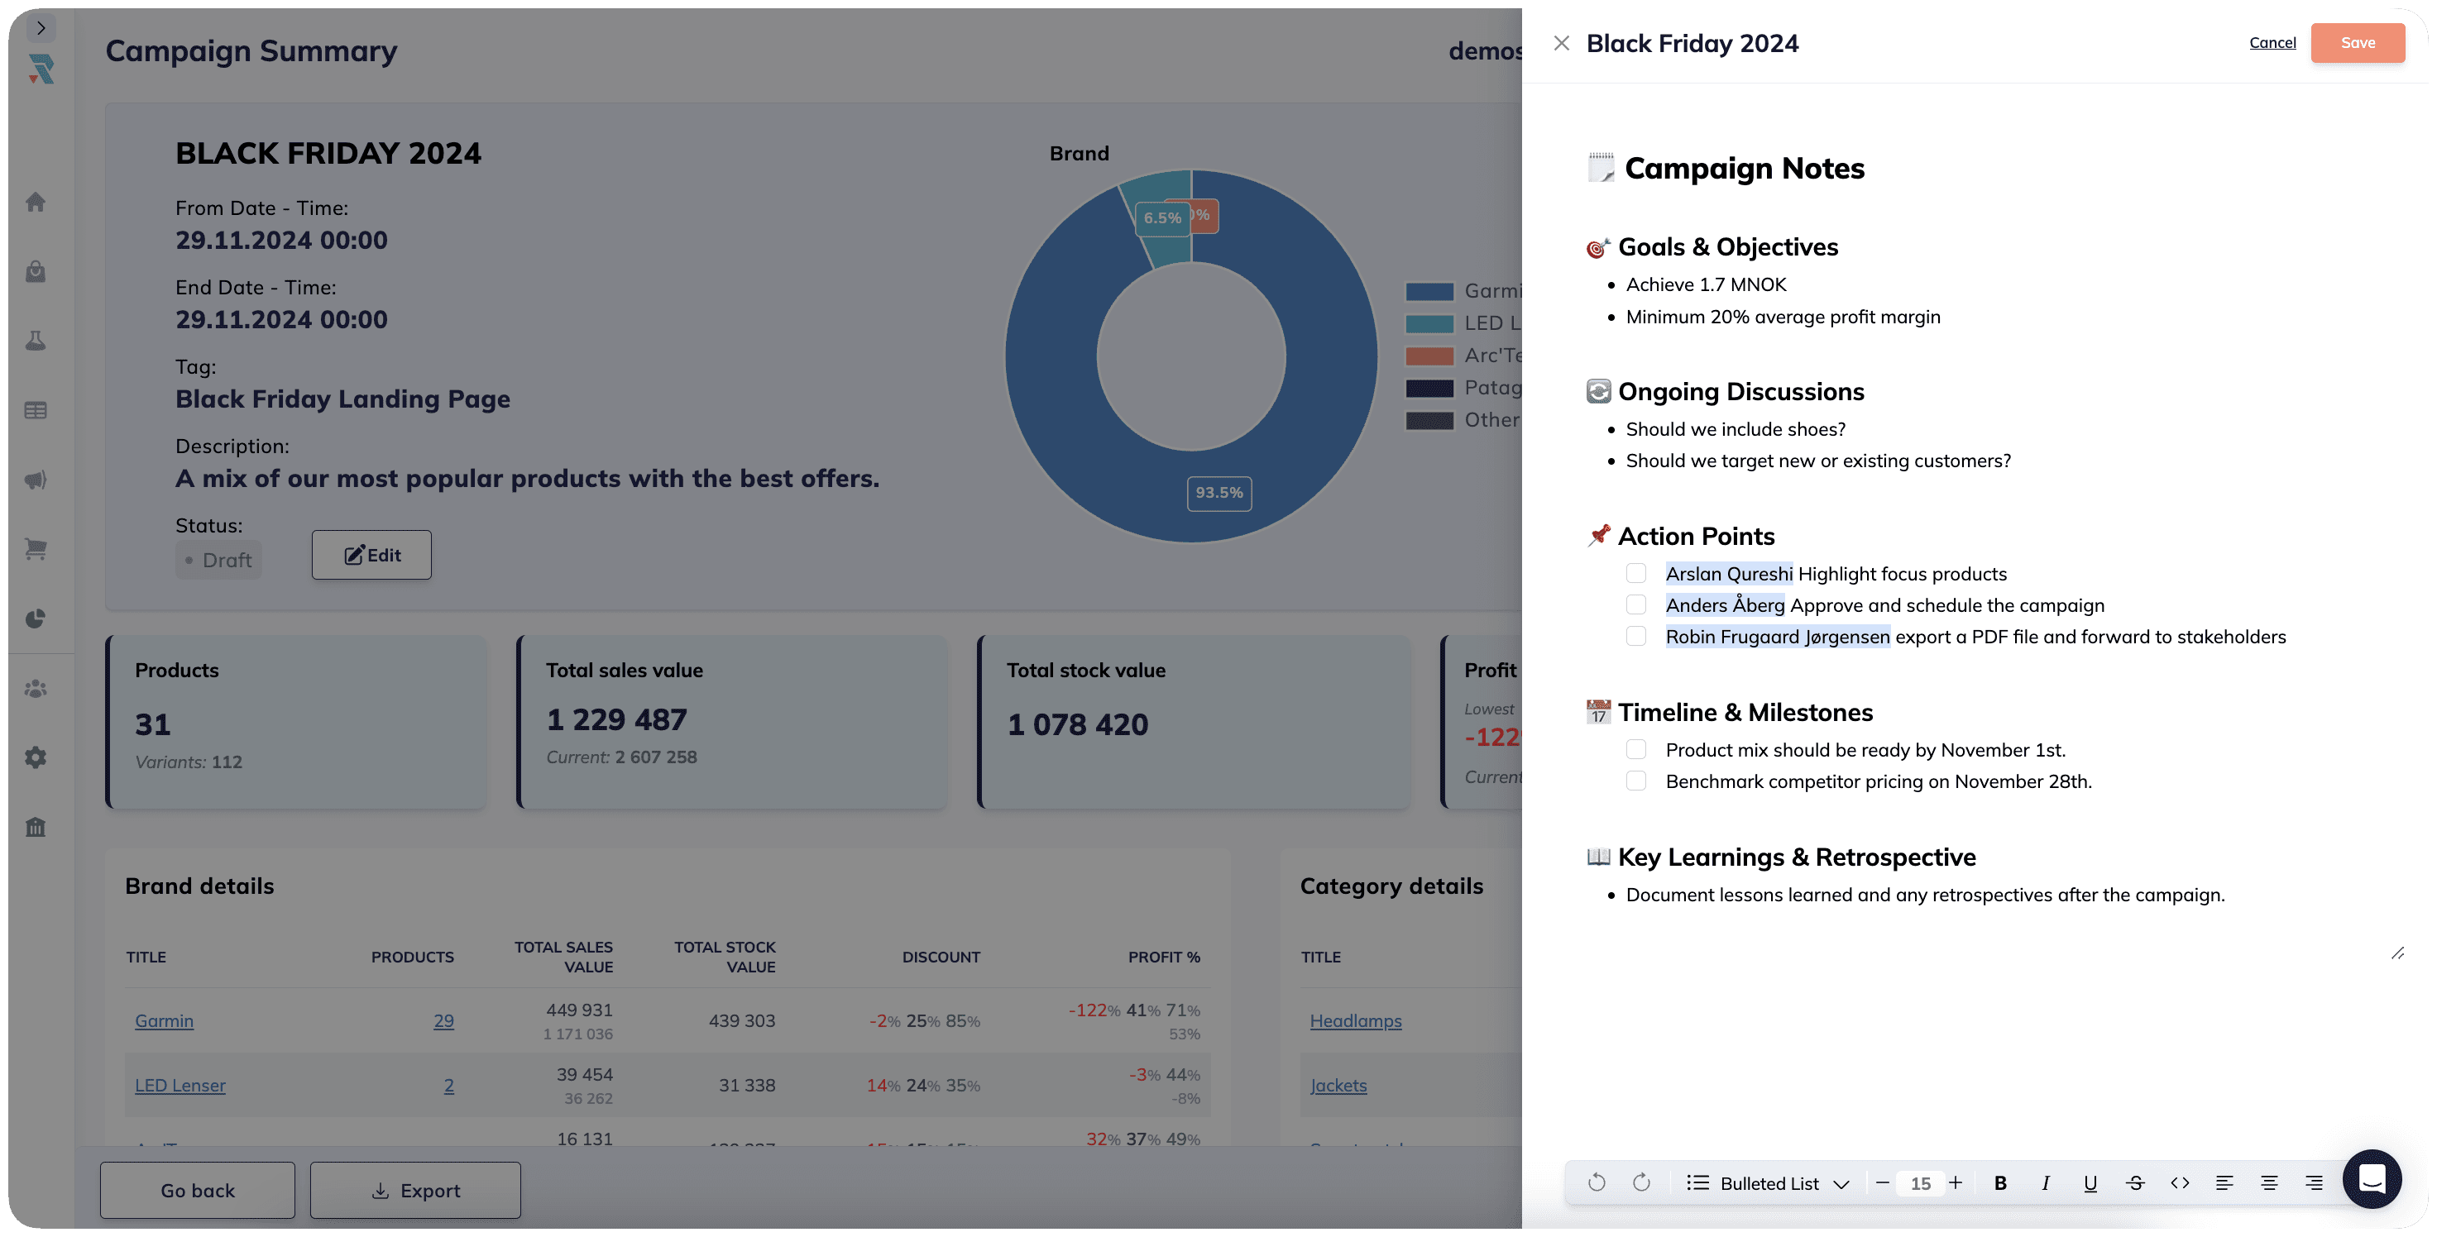
Task: Undo the last edit in notes
Action: pos(1597,1183)
